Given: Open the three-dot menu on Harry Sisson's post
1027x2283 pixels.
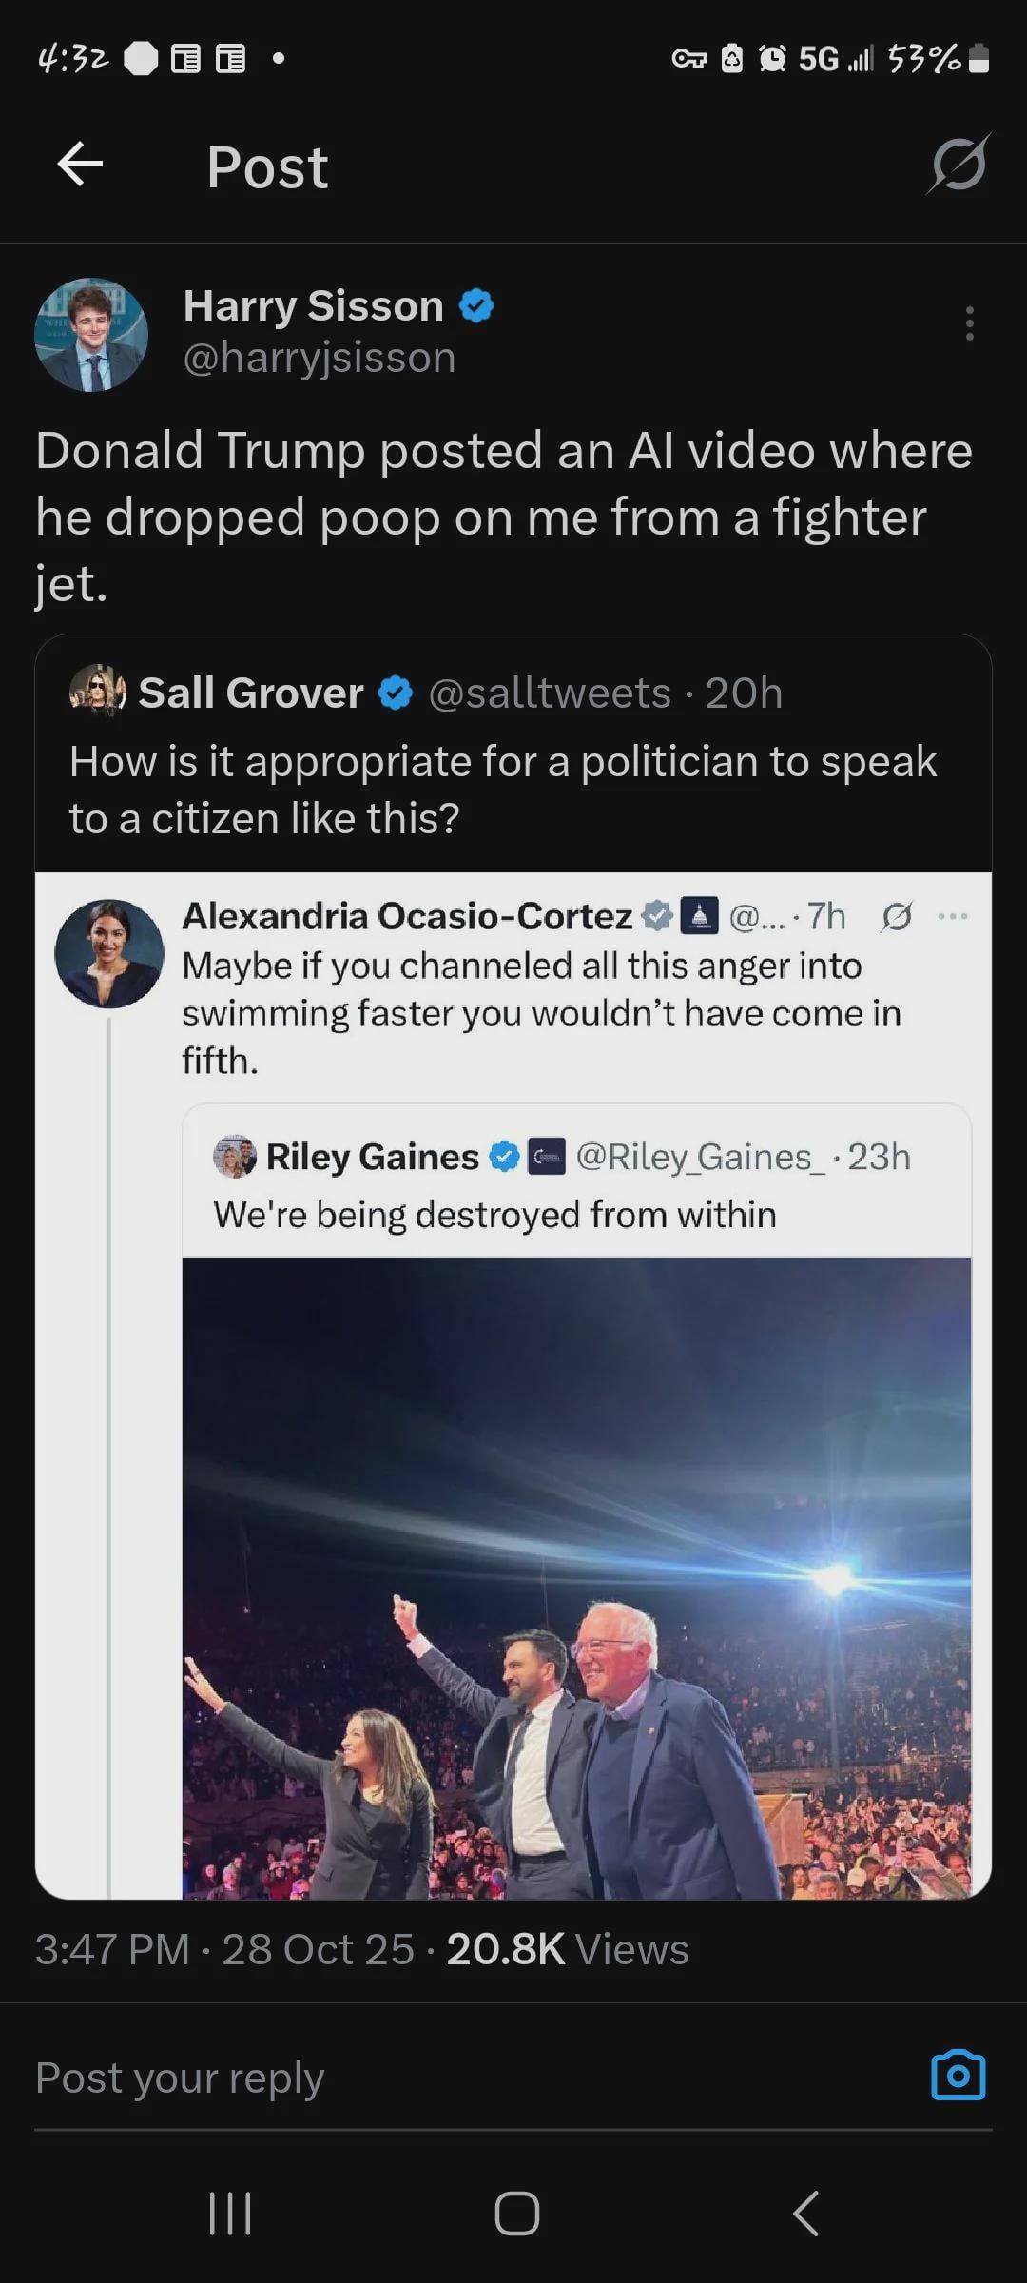Looking at the screenshot, I should pos(969,323).
